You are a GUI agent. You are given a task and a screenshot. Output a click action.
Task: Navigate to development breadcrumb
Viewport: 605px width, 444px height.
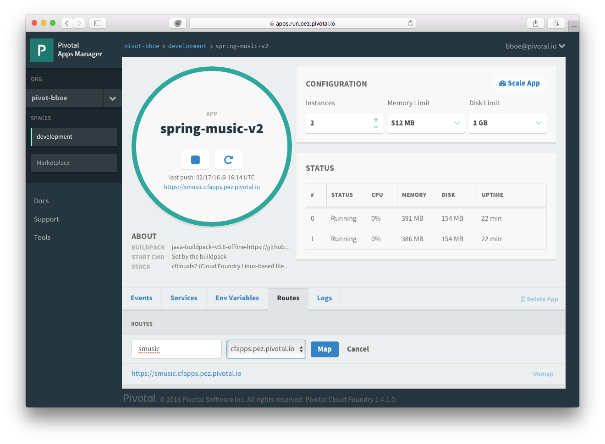point(187,46)
